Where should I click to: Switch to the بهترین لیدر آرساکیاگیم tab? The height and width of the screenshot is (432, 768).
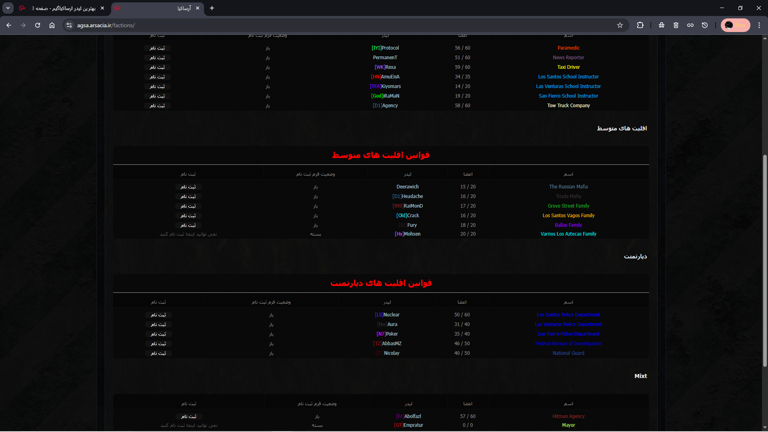pyautogui.click(x=63, y=8)
